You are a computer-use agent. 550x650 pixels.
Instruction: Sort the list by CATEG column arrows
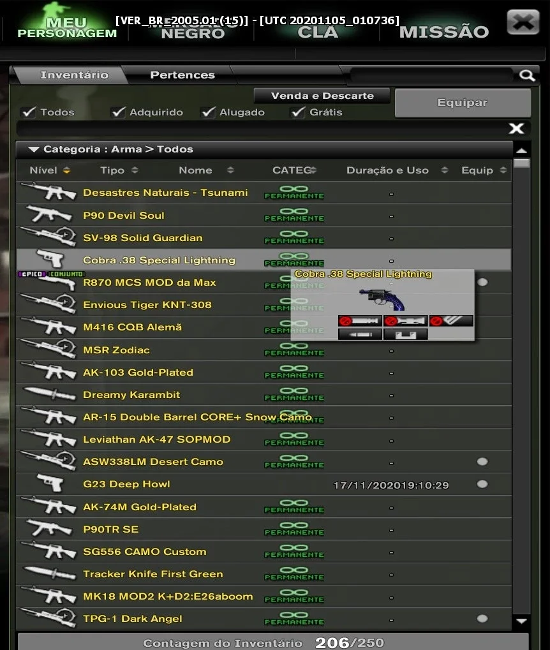[313, 170]
